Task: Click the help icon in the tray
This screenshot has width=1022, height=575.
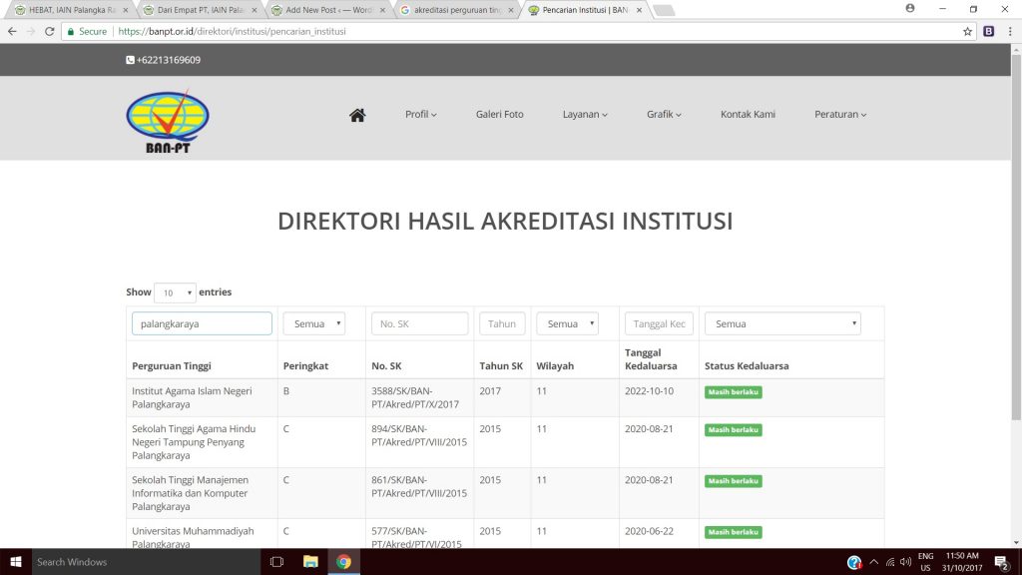Action: [854, 562]
